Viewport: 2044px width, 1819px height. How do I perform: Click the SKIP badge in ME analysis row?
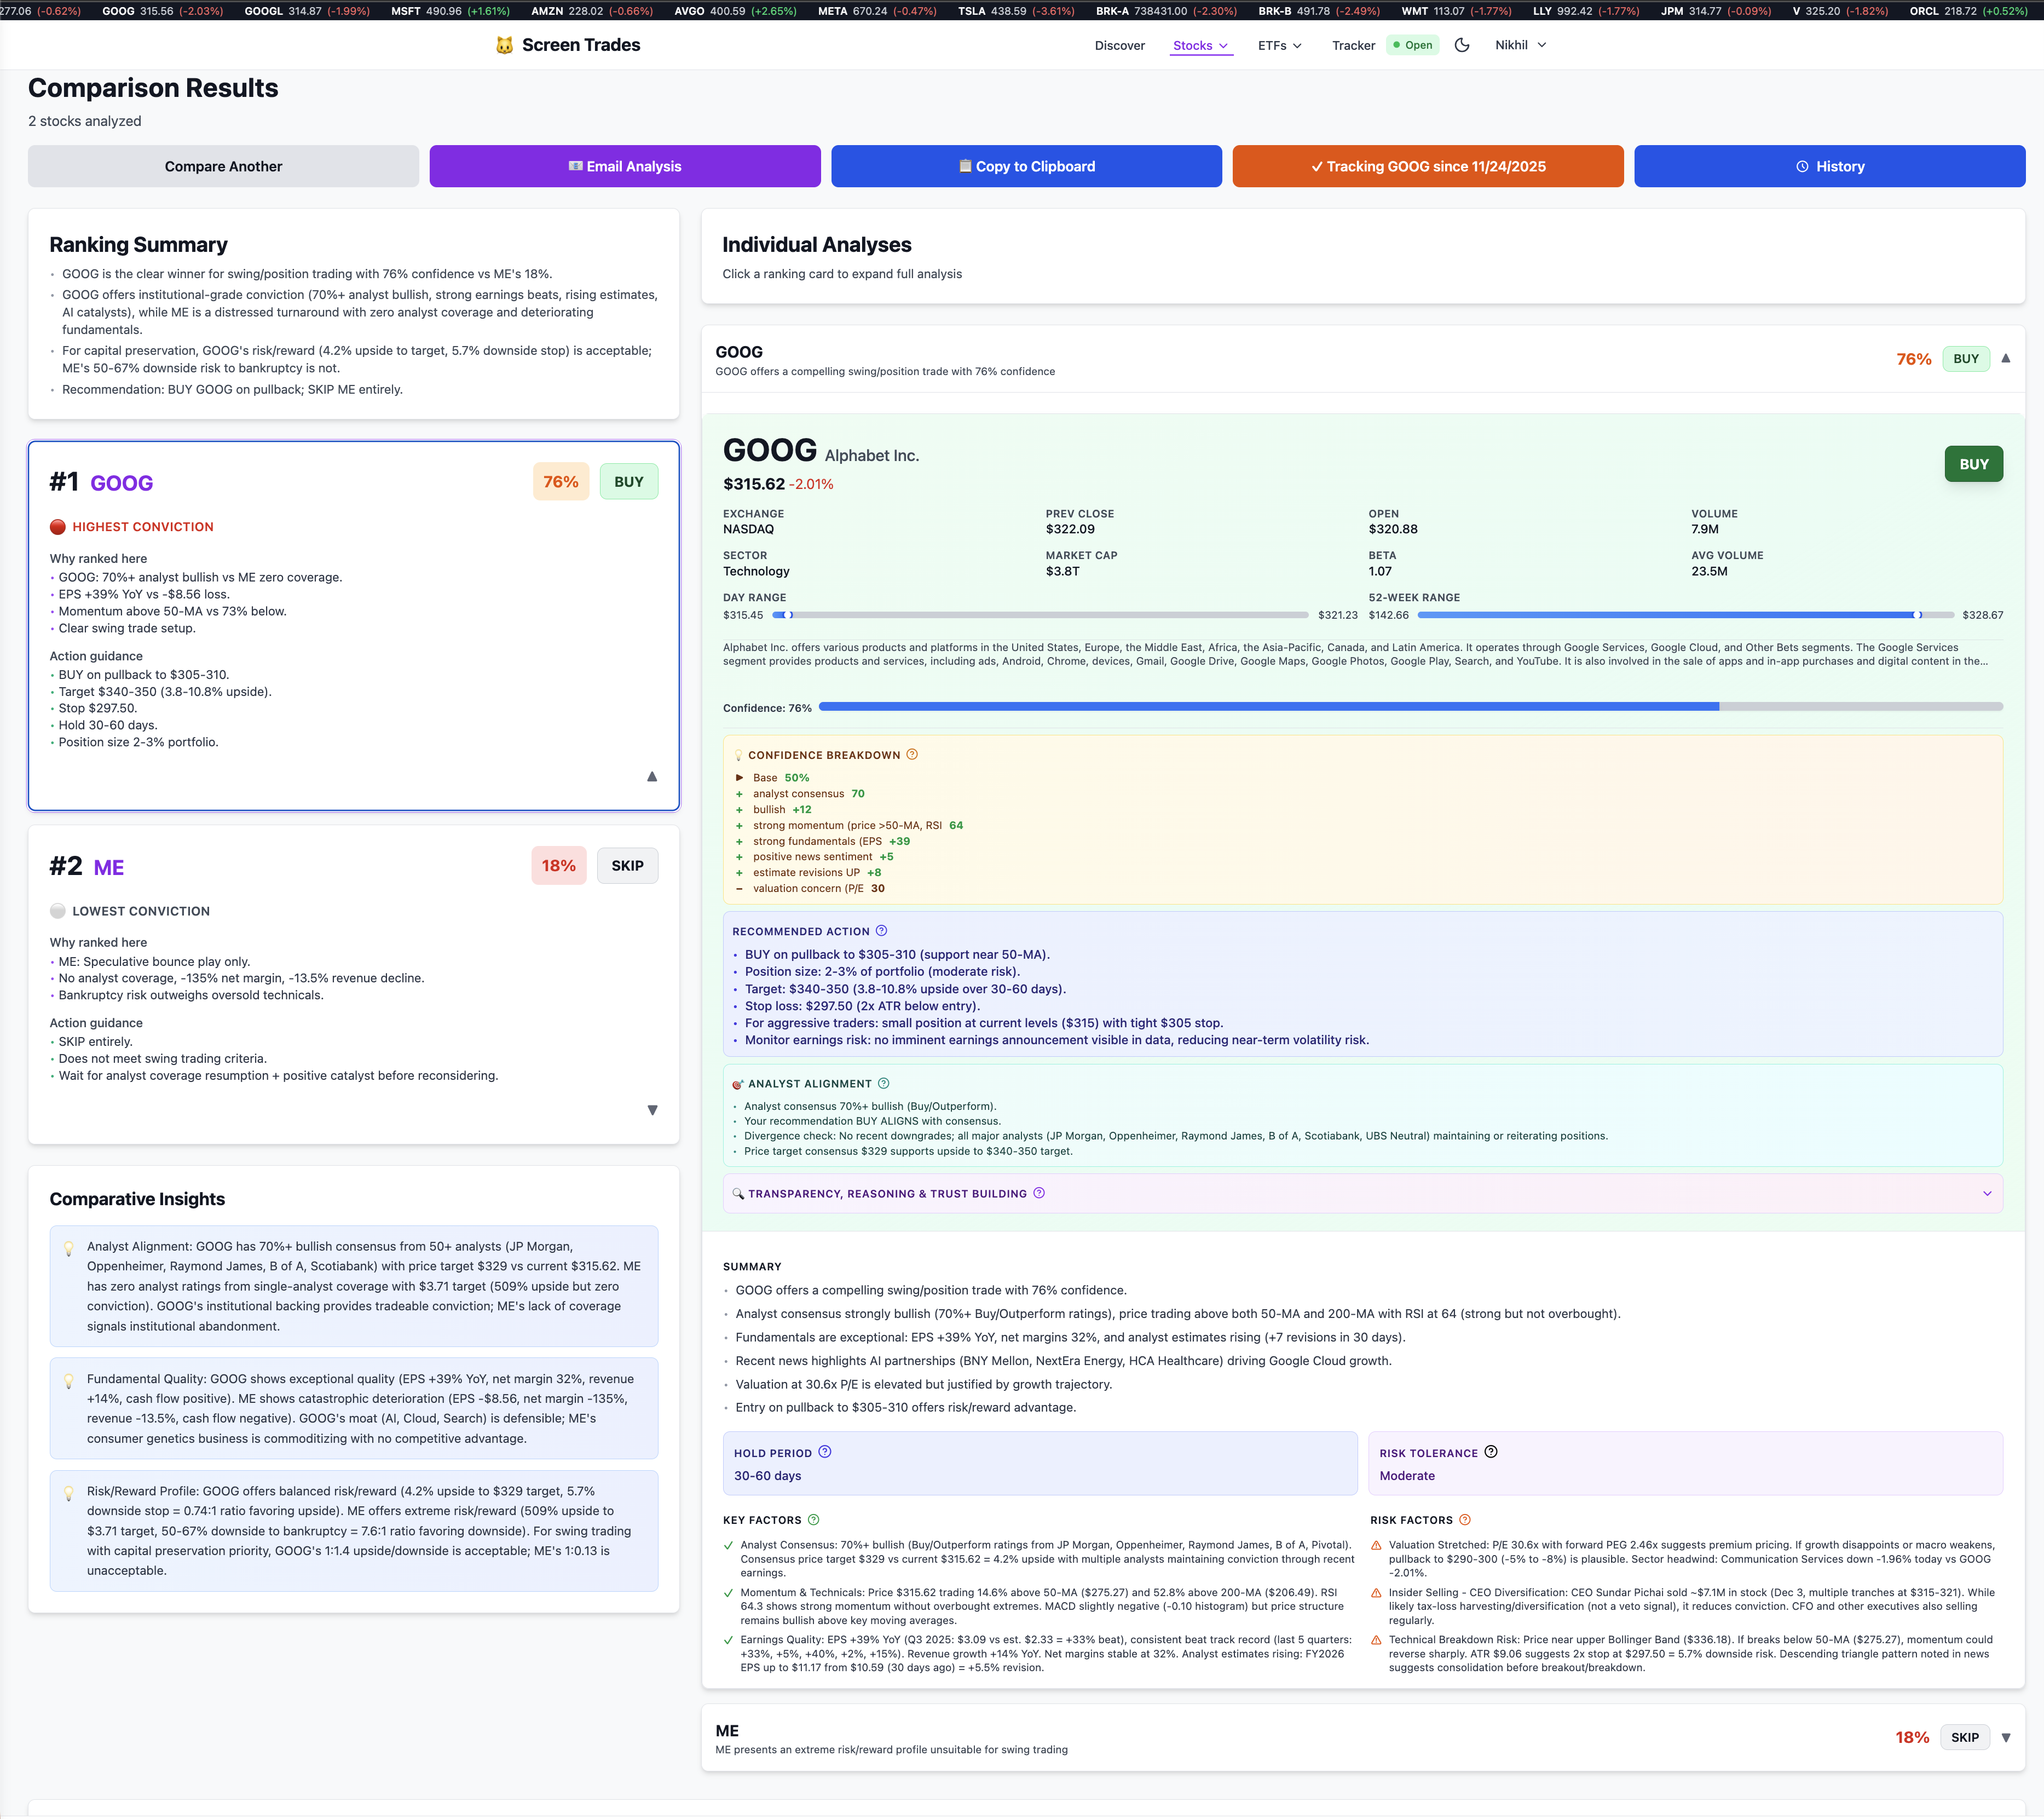[x=1965, y=1738]
